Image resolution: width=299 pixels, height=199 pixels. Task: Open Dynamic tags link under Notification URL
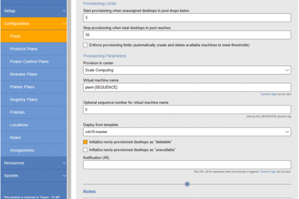pyautogui.click(x=268, y=171)
